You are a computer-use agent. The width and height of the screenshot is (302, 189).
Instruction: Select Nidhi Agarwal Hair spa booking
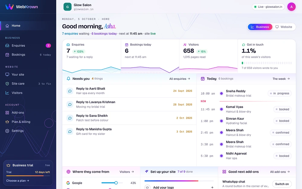point(246,156)
